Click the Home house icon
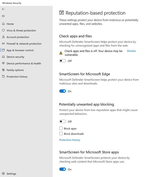 3,24
